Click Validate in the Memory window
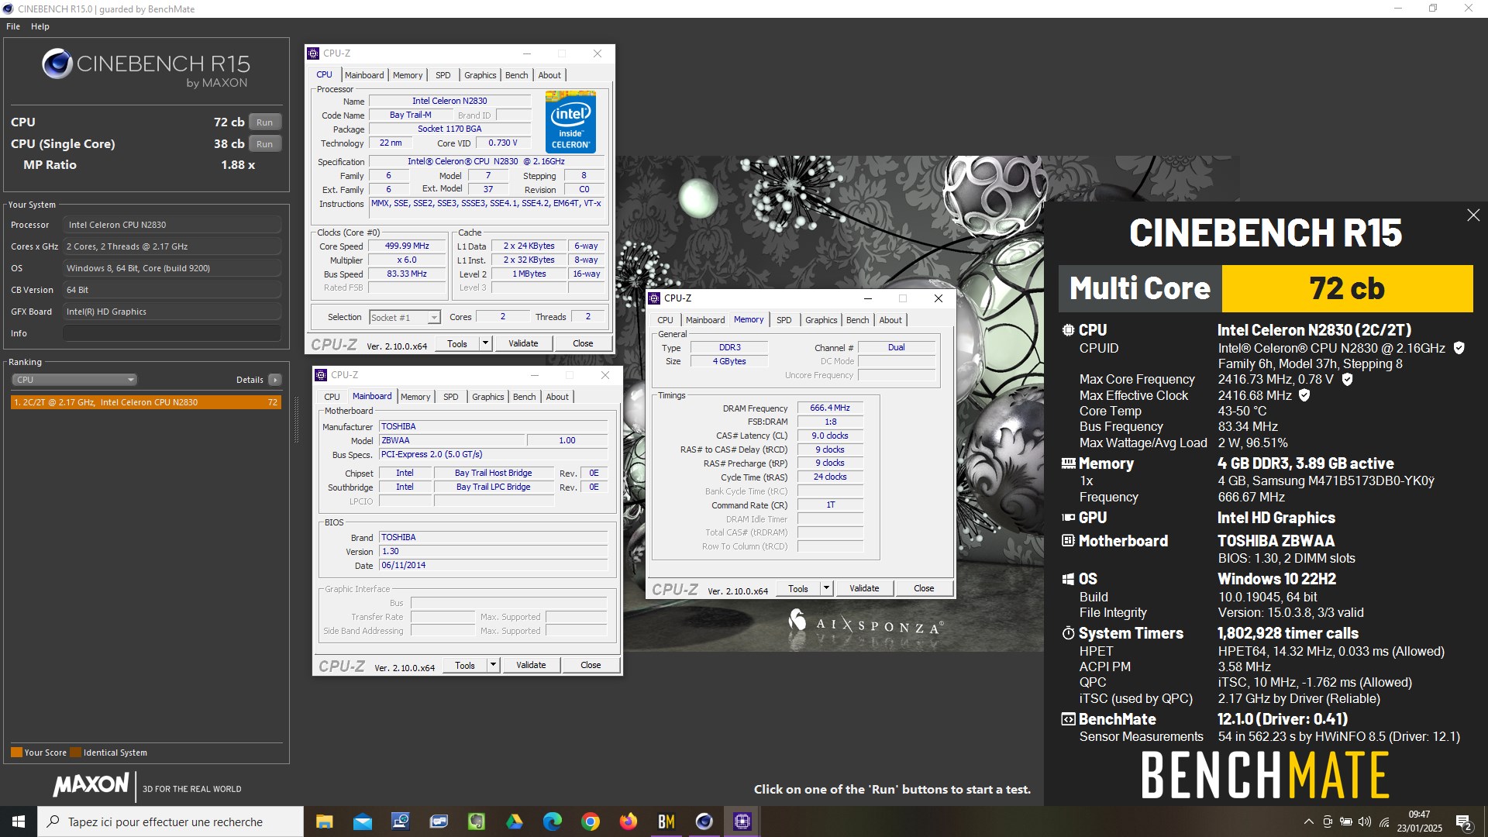The image size is (1488, 837). coord(864,588)
